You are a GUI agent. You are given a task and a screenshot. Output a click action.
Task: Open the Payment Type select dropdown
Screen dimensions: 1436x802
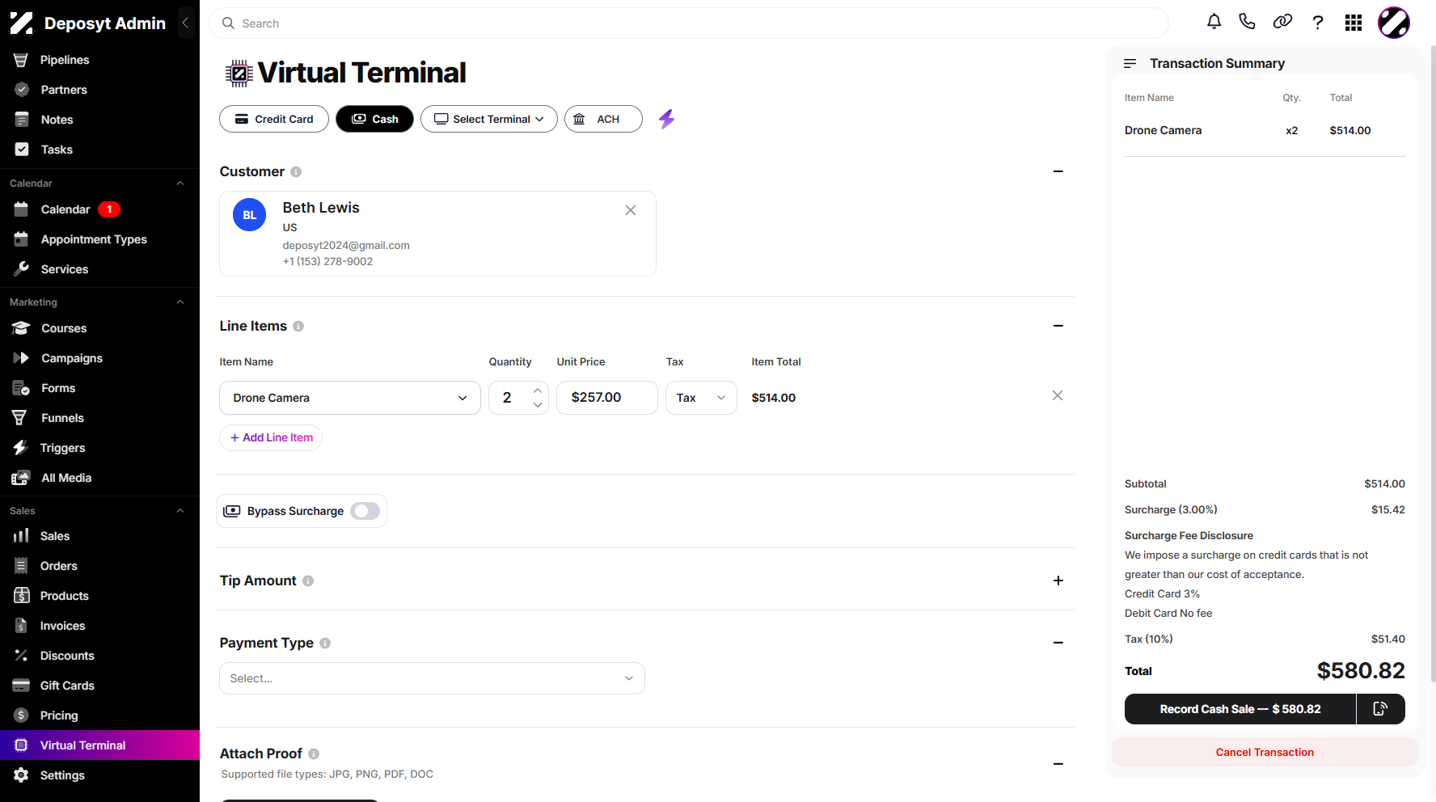coord(432,678)
